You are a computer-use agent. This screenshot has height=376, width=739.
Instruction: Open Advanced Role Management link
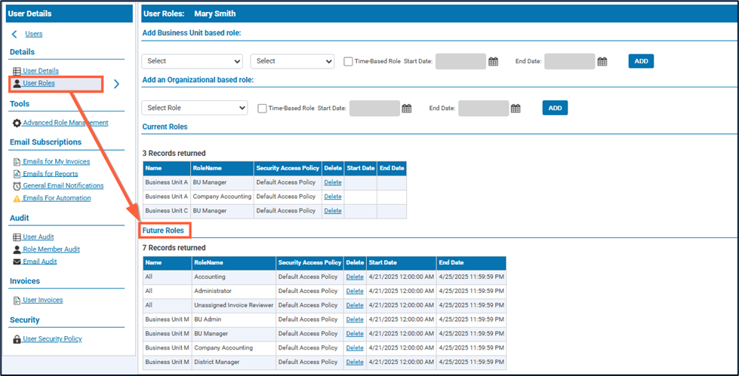(66, 122)
